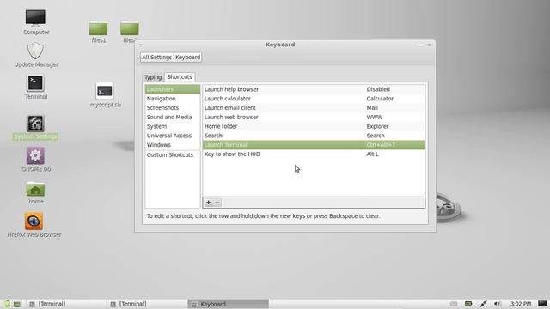Click the show desktop icon in panel
Viewport: 550px width, 309px height.
coord(17,304)
